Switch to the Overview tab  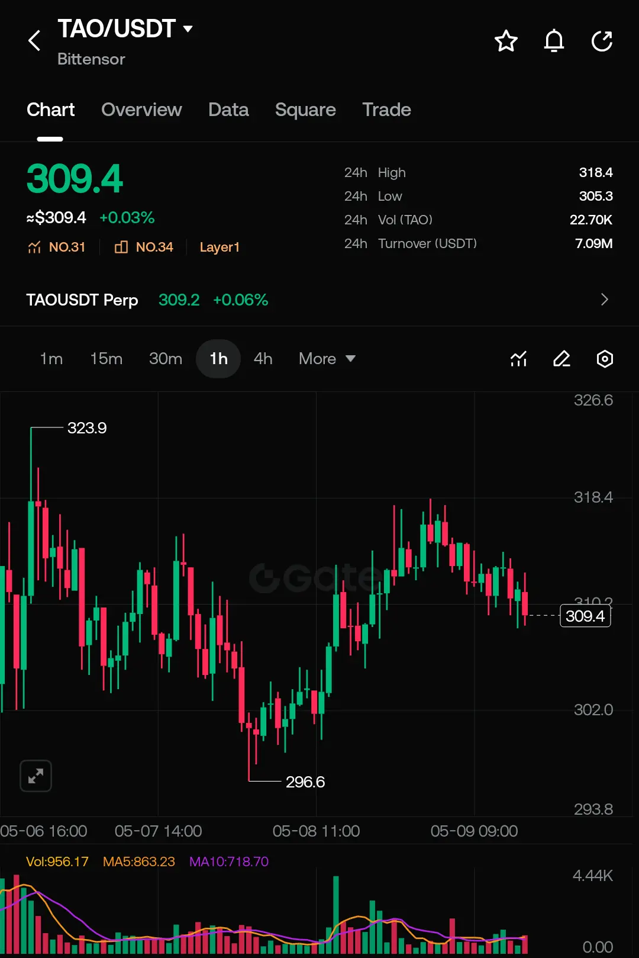[141, 110]
